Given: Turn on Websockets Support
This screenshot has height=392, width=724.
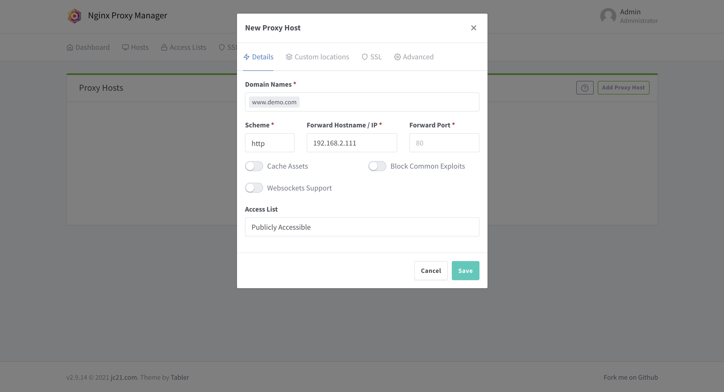Looking at the screenshot, I should pos(254,187).
